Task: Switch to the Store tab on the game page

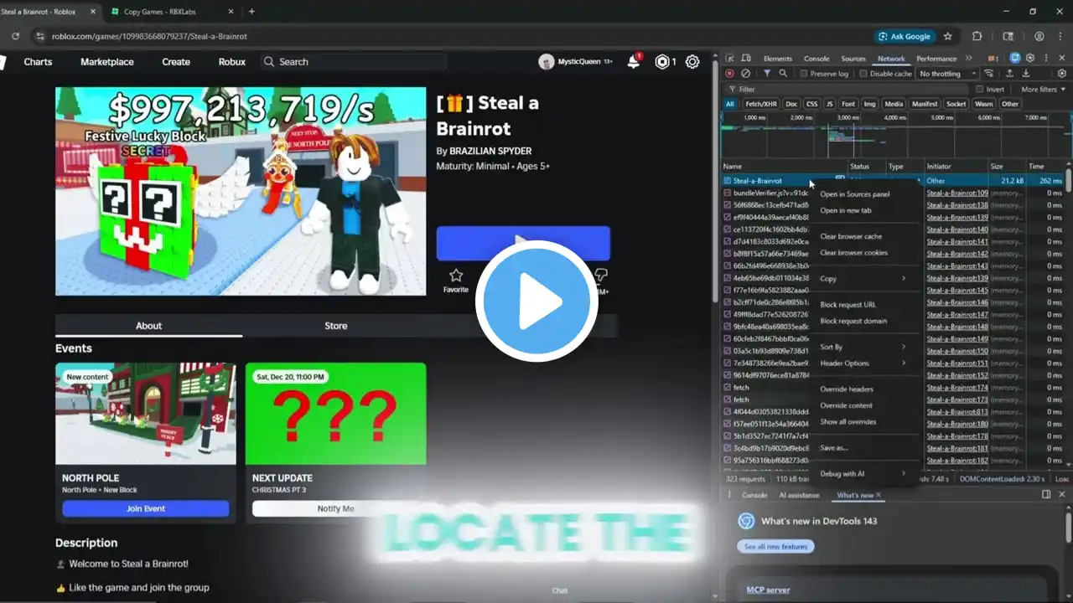Action: pyautogui.click(x=336, y=326)
